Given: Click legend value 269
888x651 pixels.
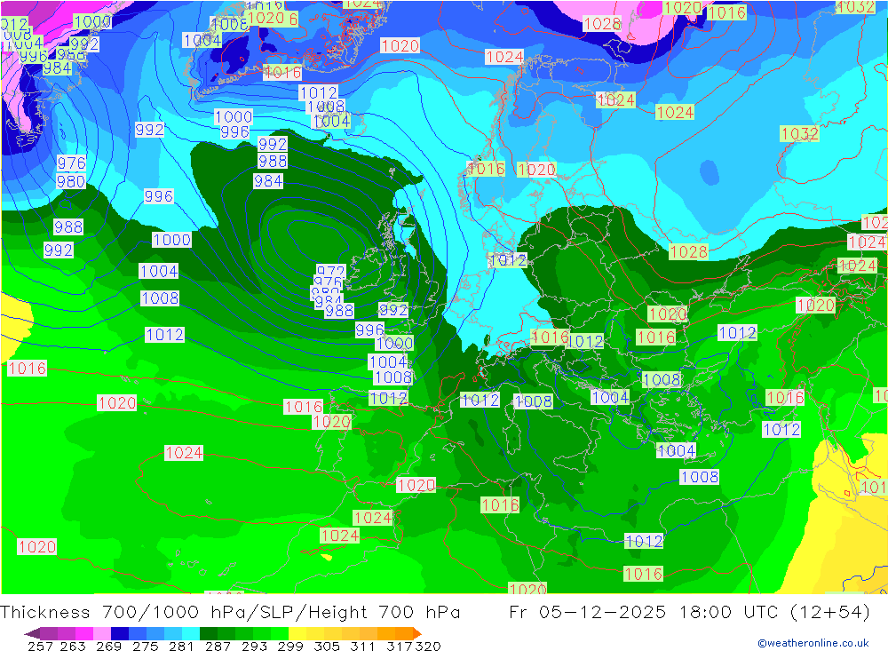Looking at the screenshot, I should (108, 646).
